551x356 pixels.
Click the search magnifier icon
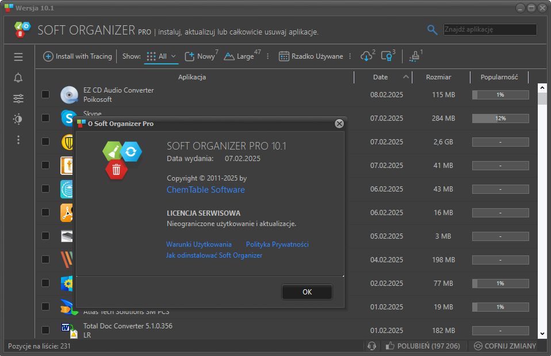tap(432, 30)
